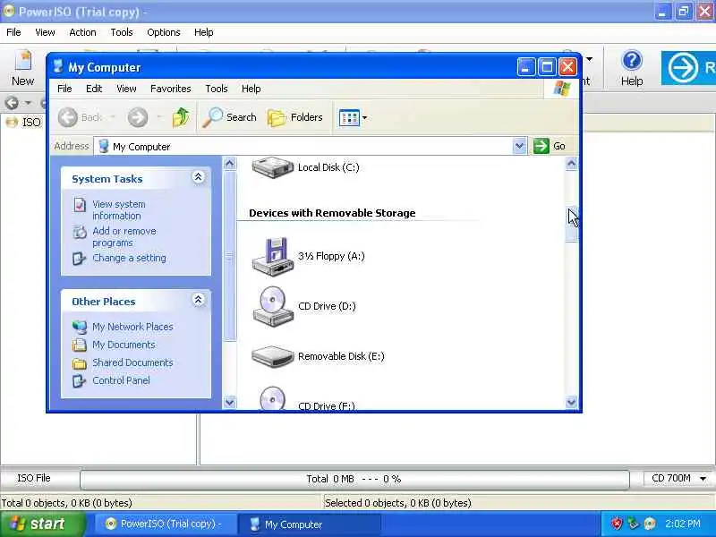
Task: Click the Total 0 MB capacity bar
Action: pyautogui.click(x=354, y=479)
